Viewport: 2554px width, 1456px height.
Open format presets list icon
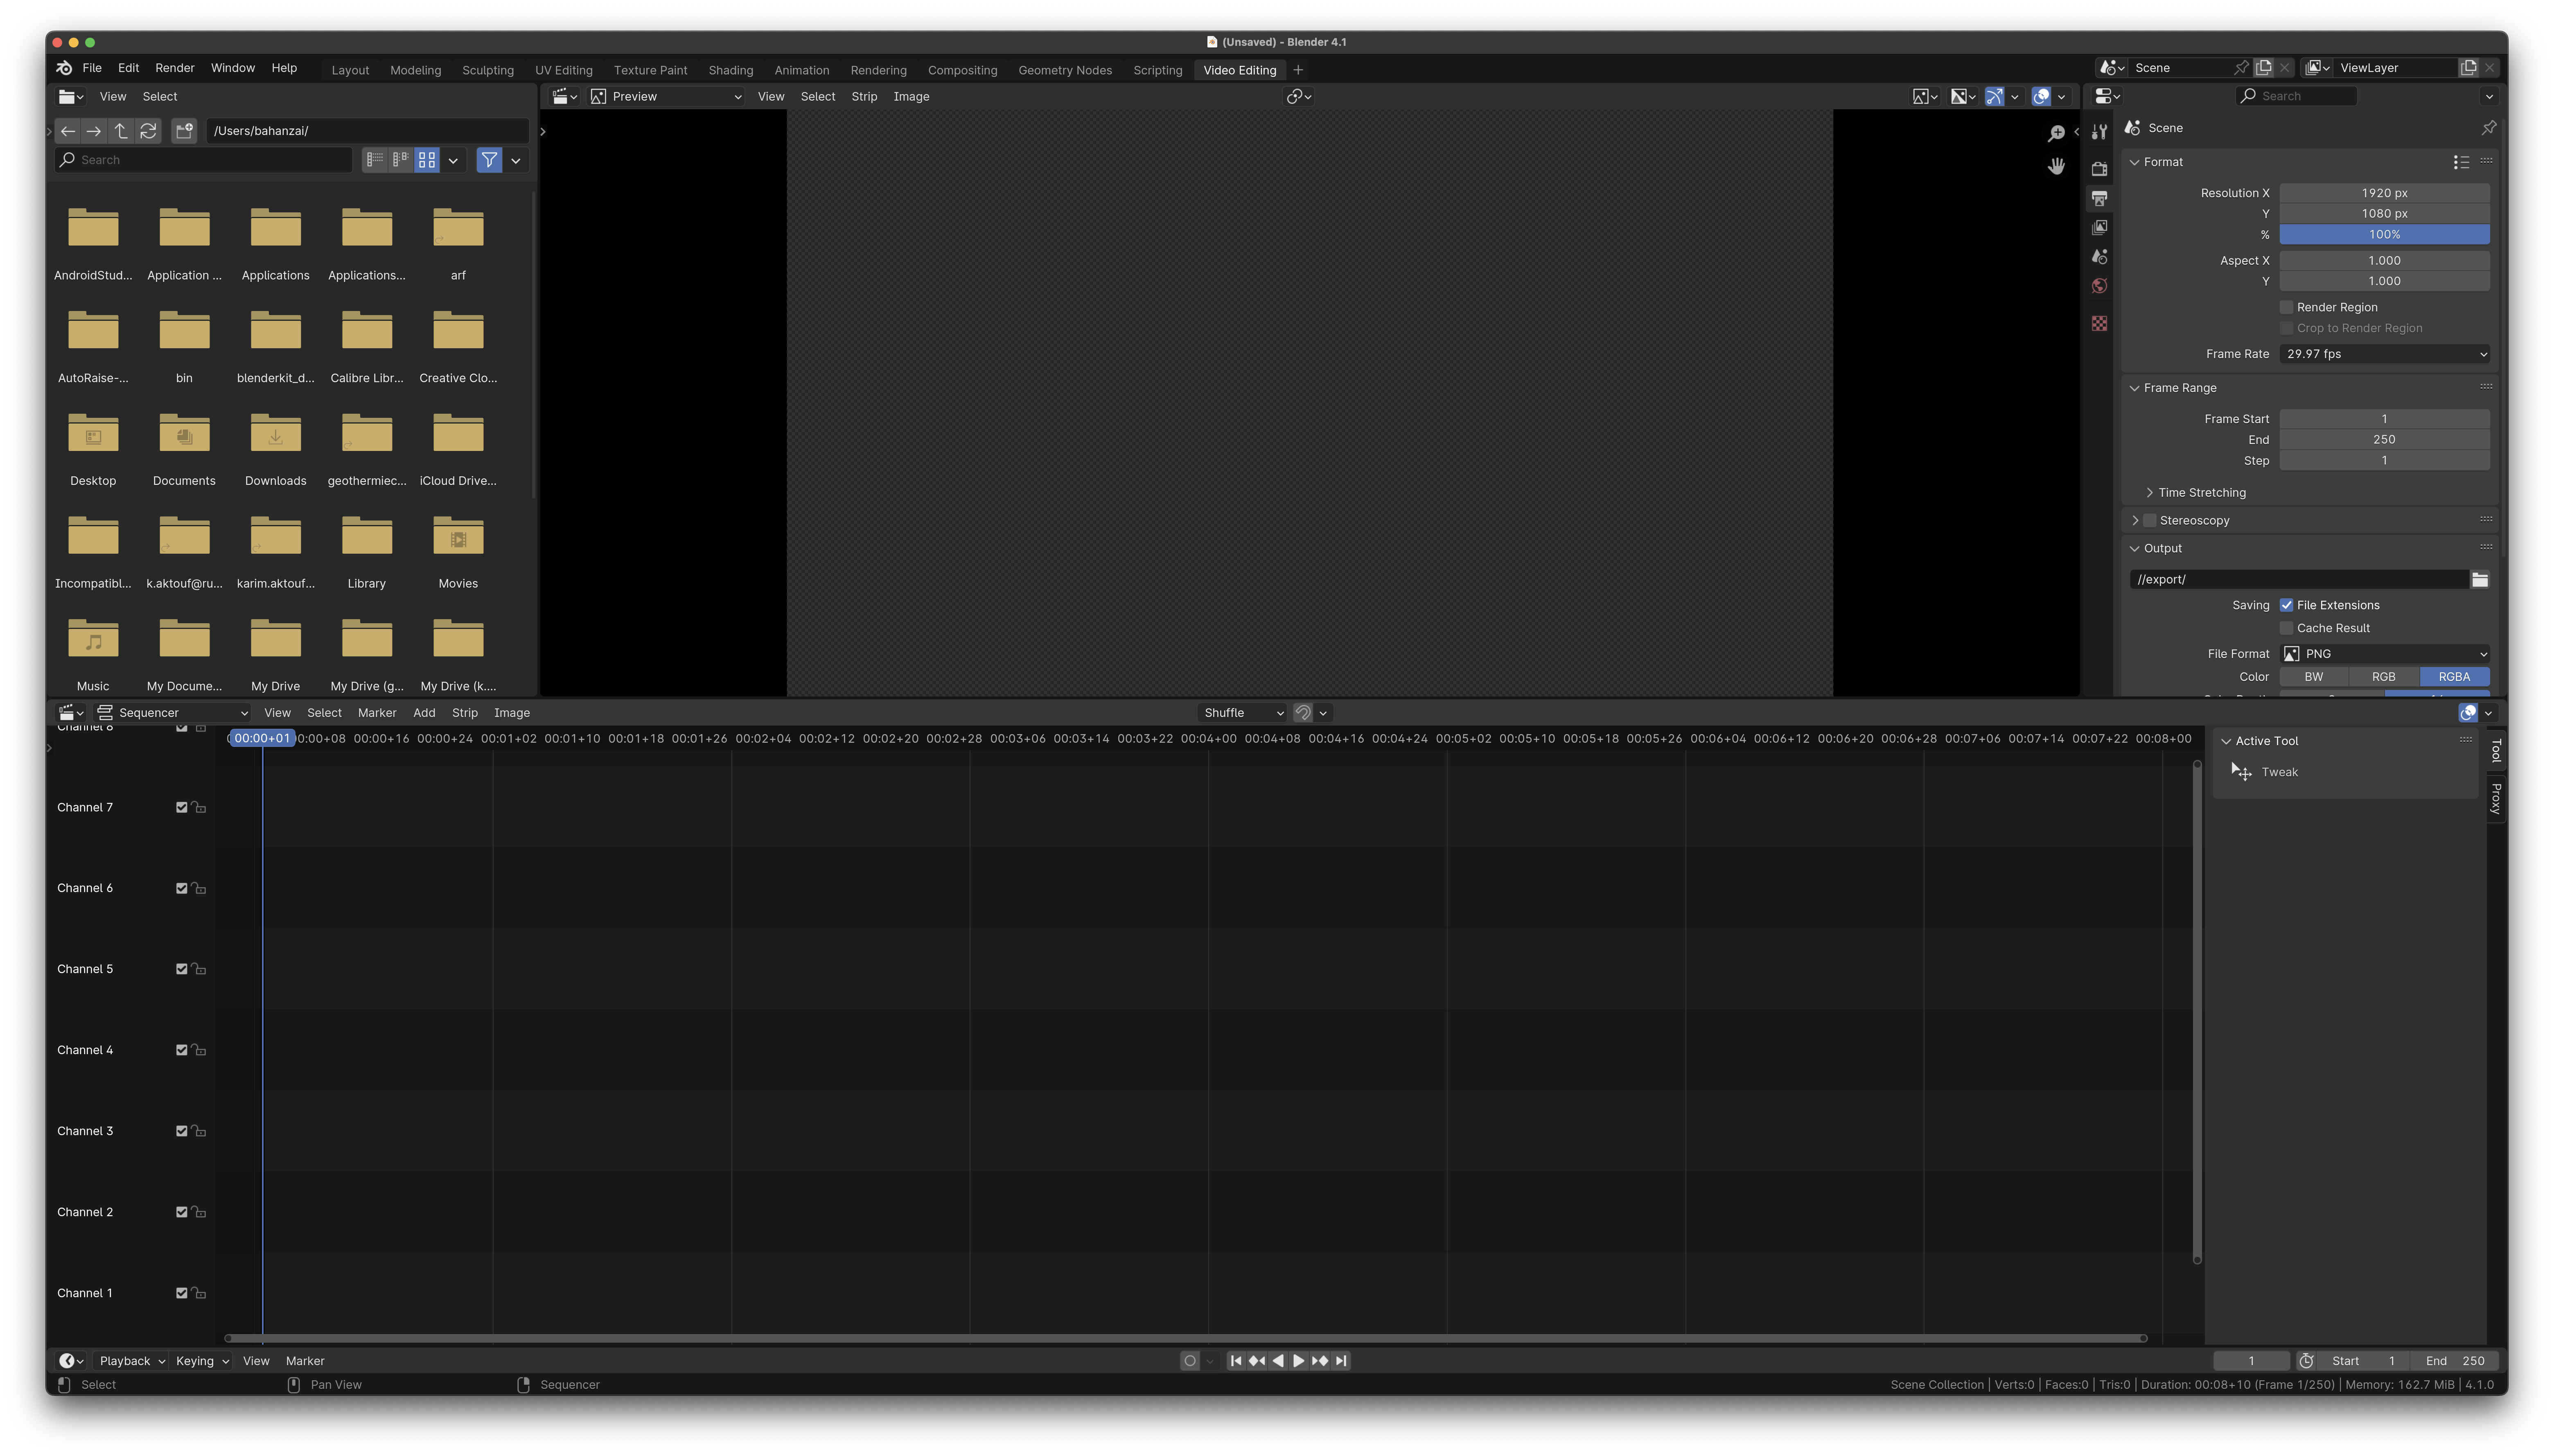click(x=2461, y=162)
